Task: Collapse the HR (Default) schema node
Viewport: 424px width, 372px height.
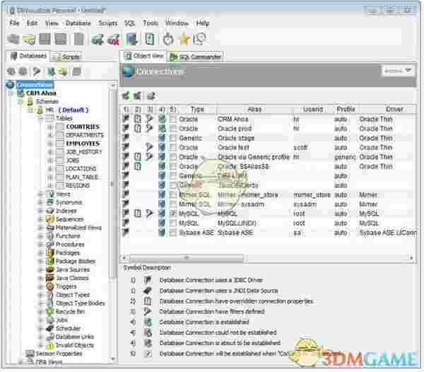Action: pyautogui.click(x=30, y=110)
